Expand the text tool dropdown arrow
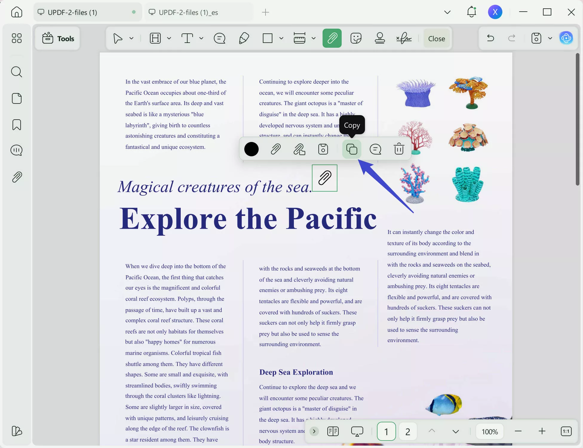Viewport: 583px width, 448px height. coord(201,38)
